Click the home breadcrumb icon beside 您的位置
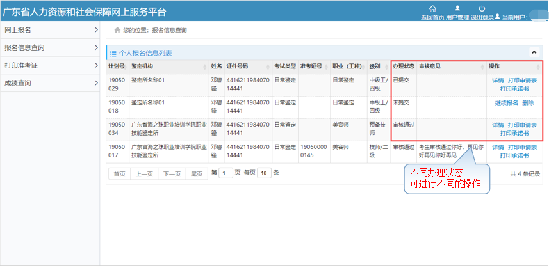The height and width of the screenshot is (266, 549). pyautogui.click(x=117, y=31)
